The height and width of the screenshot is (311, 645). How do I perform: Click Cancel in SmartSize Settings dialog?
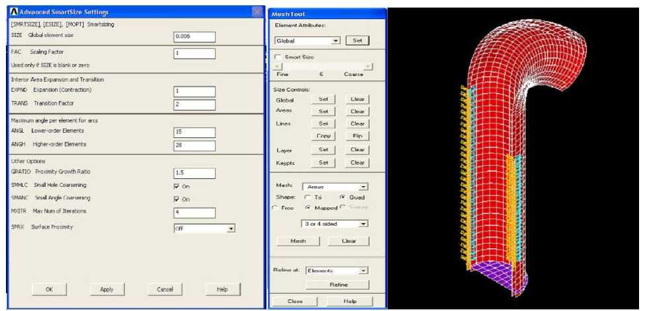pos(165,289)
